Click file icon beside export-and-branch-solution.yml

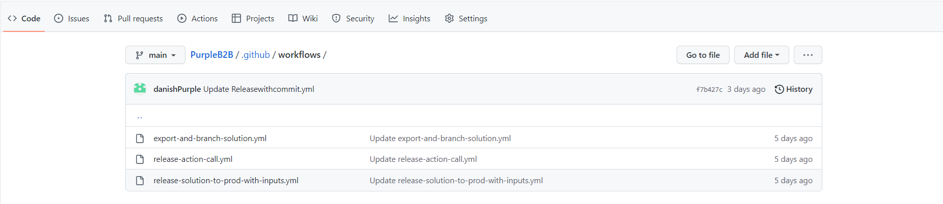click(140, 139)
